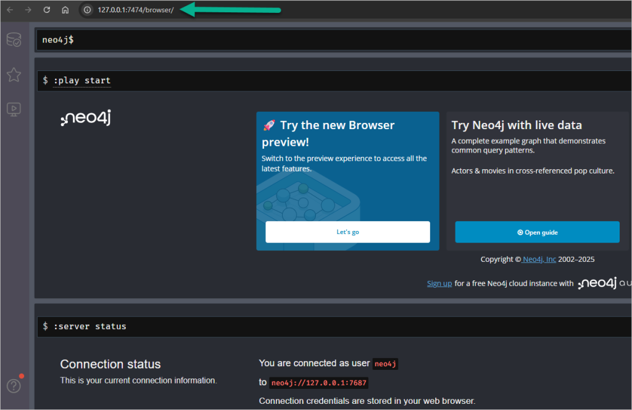Click 'Actors & movies in cross-referenced pop culture.' text

533,170
